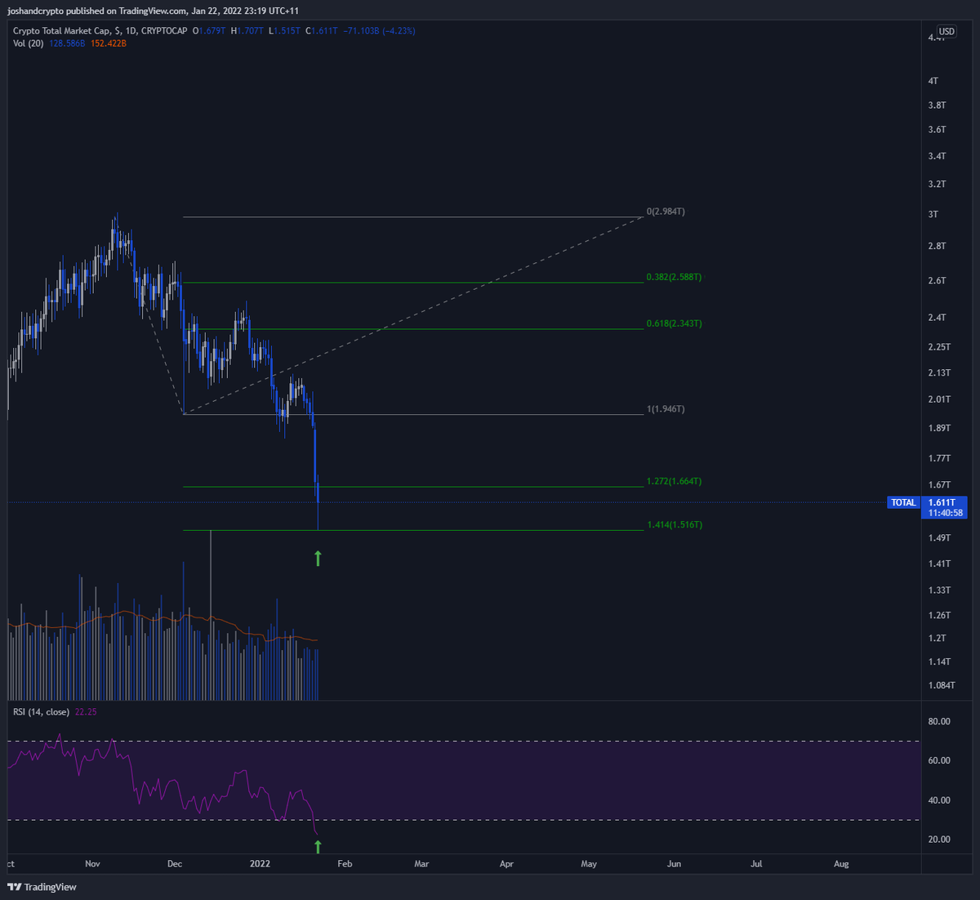980x900 pixels.
Task: Select the 0.618(2.343T) Fibonacci level label
Action: (674, 323)
